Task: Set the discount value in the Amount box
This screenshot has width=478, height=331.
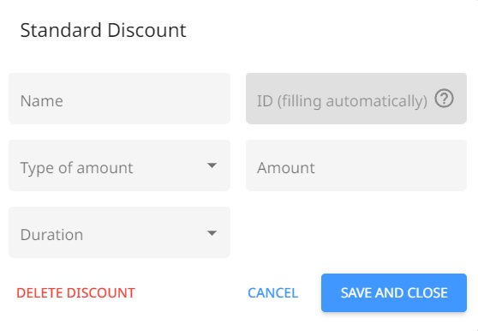Action: [356, 165]
